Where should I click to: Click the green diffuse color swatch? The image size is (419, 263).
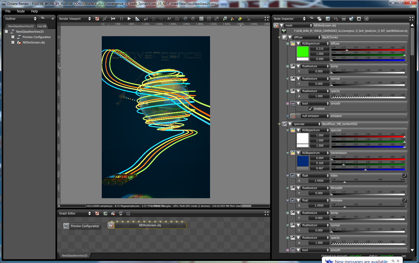(303, 52)
